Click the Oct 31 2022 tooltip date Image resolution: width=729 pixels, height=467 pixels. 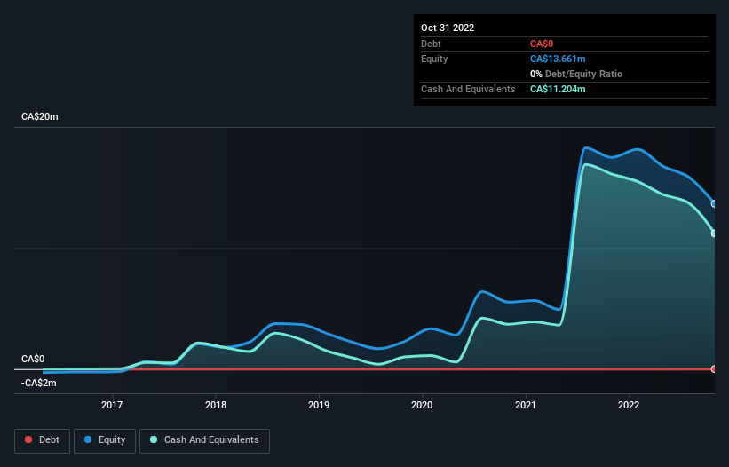click(448, 28)
